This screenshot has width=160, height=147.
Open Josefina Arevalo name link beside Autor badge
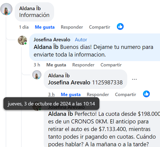[x=52, y=40]
